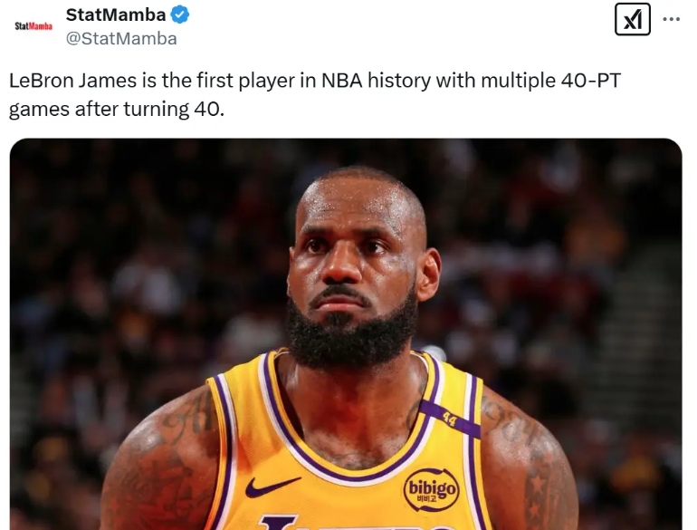The image size is (697, 530).
Task: Click the player's beard in the photo
Action: [x=351, y=333]
